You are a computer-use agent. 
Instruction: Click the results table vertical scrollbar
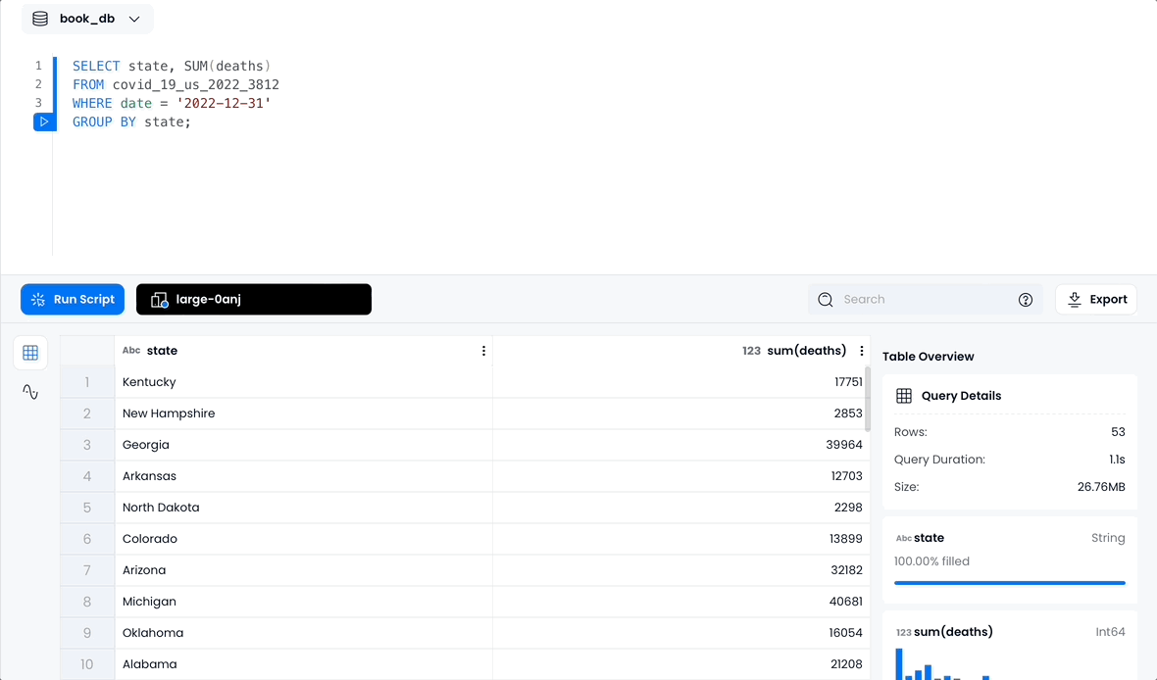click(868, 399)
